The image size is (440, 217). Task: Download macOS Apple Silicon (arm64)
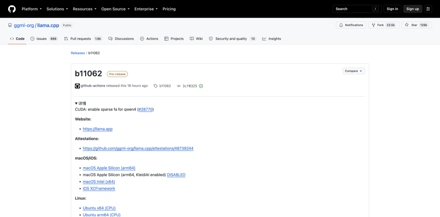pyautogui.click(x=109, y=168)
